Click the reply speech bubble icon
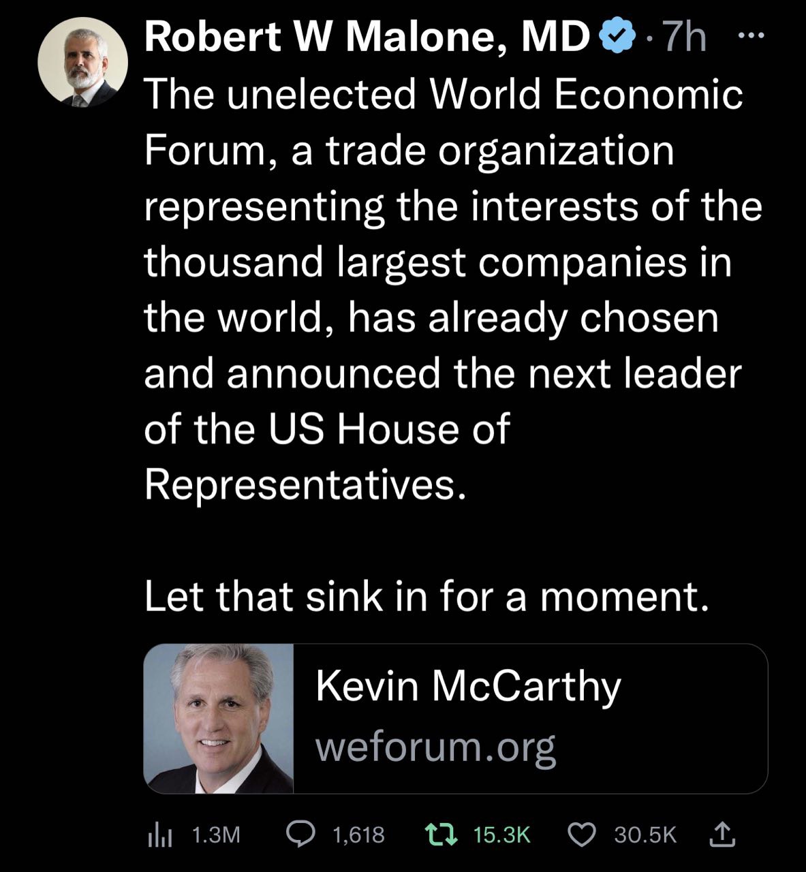806x872 pixels. click(x=301, y=834)
